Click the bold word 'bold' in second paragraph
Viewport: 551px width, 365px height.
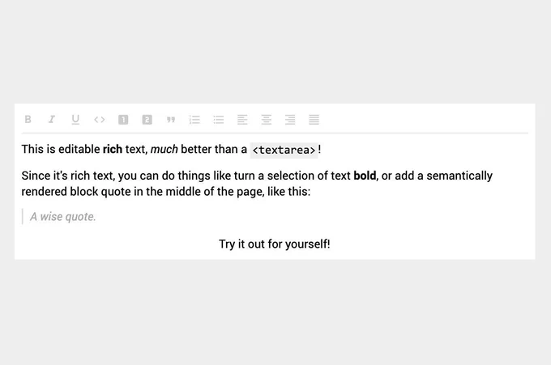pos(365,176)
